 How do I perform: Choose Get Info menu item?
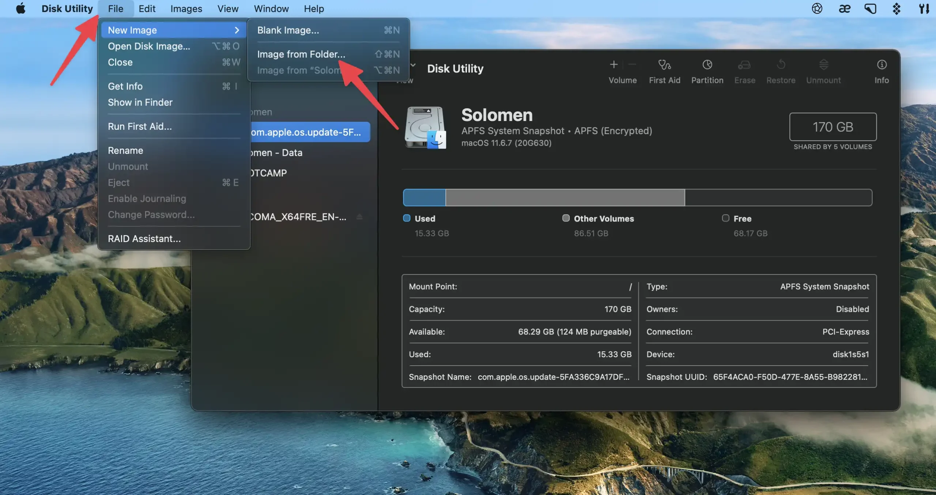(174, 86)
